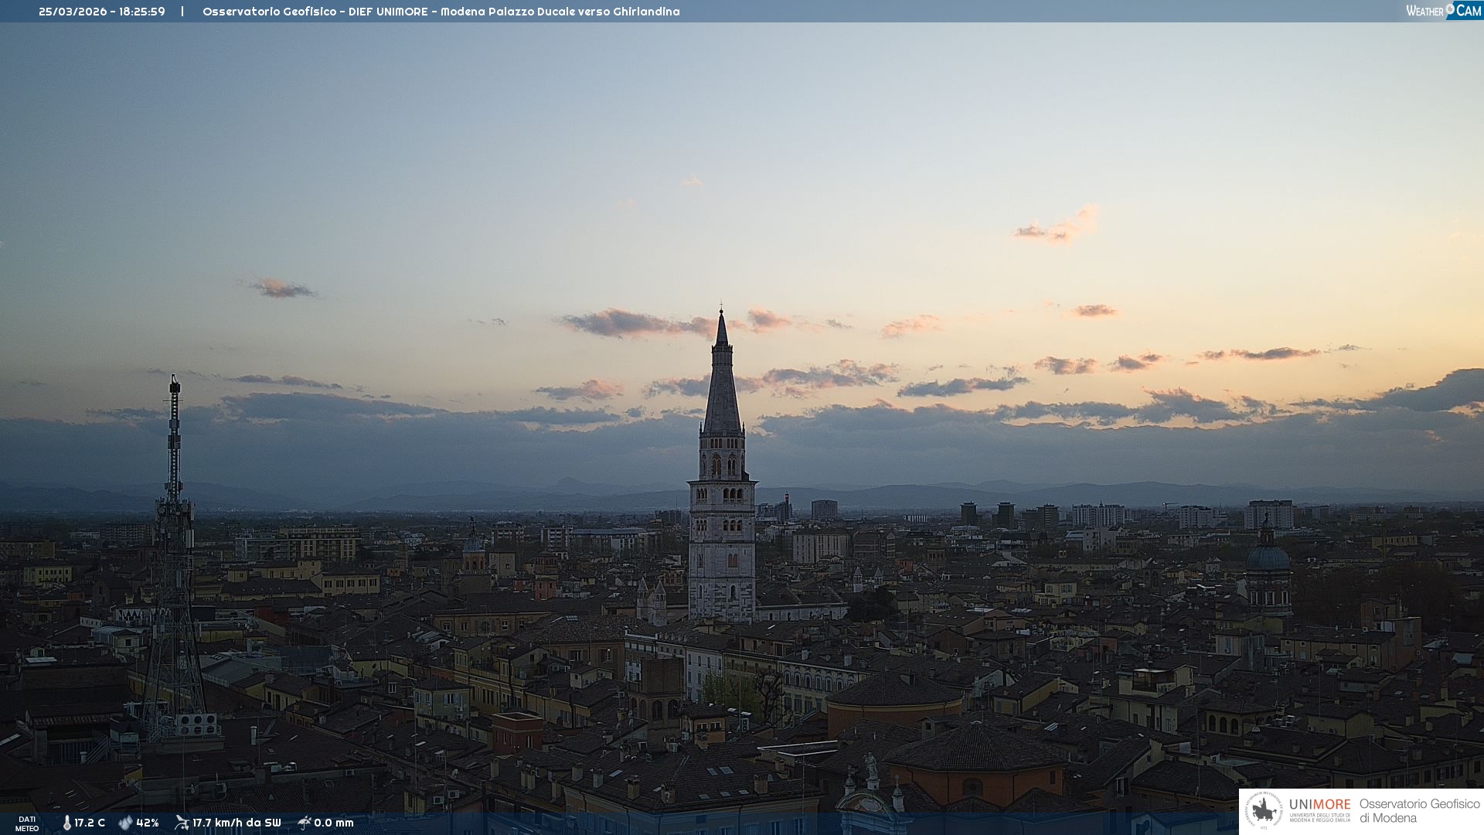Click the wind anemometer icon
Screen dimensions: 1484x835
point(182,823)
